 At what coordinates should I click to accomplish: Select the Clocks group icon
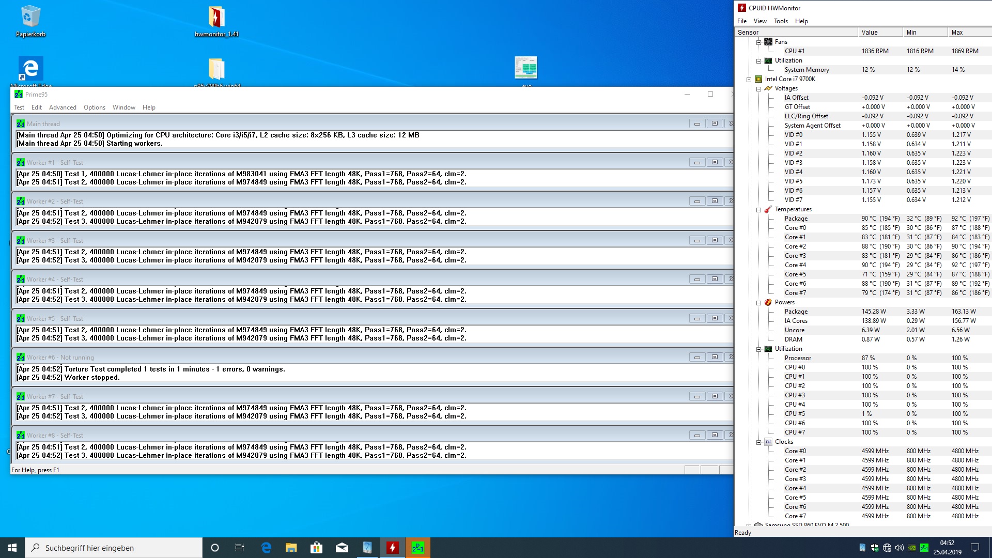[768, 442]
